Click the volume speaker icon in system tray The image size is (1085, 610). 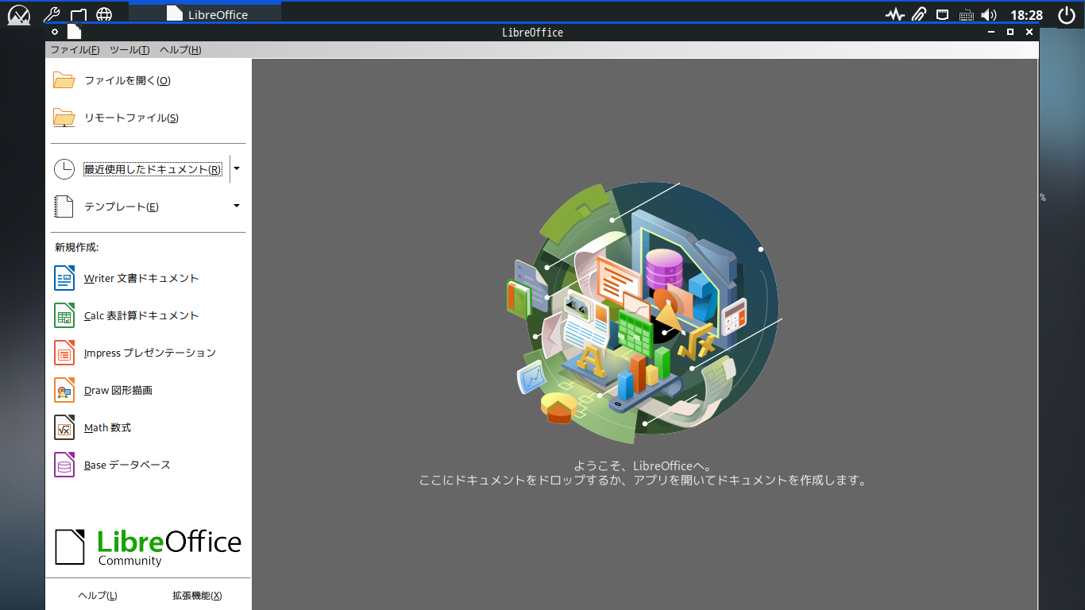pos(989,14)
